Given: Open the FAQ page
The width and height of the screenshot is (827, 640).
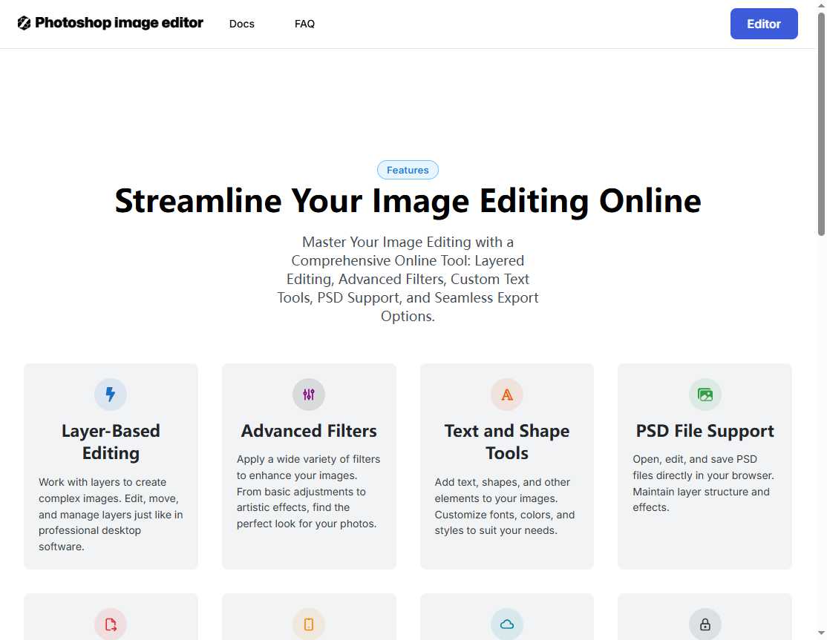Looking at the screenshot, I should coord(304,23).
